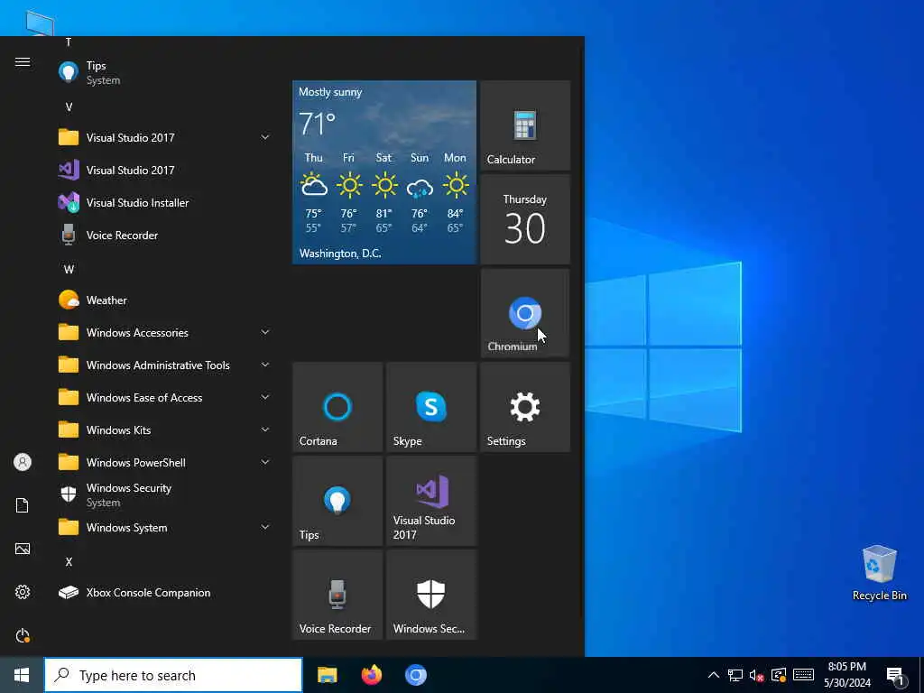924x693 pixels.
Task: Launch Firefox from the taskbar
Action: pyautogui.click(x=371, y=675)
